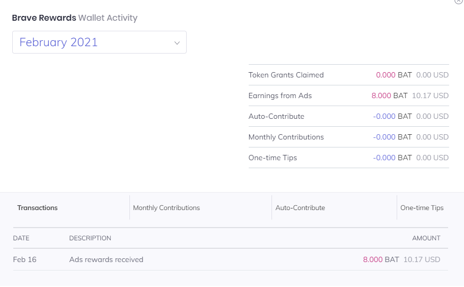Image resolution: width=464 pixels, height=287 pixels.
Task: Click the Ads rewards received description
Action: pyautogui.click(x=106, y=259)
